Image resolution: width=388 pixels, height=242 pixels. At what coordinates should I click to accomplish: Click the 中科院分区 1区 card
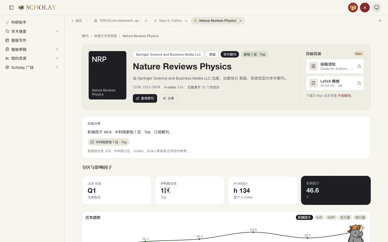point(190,190)
